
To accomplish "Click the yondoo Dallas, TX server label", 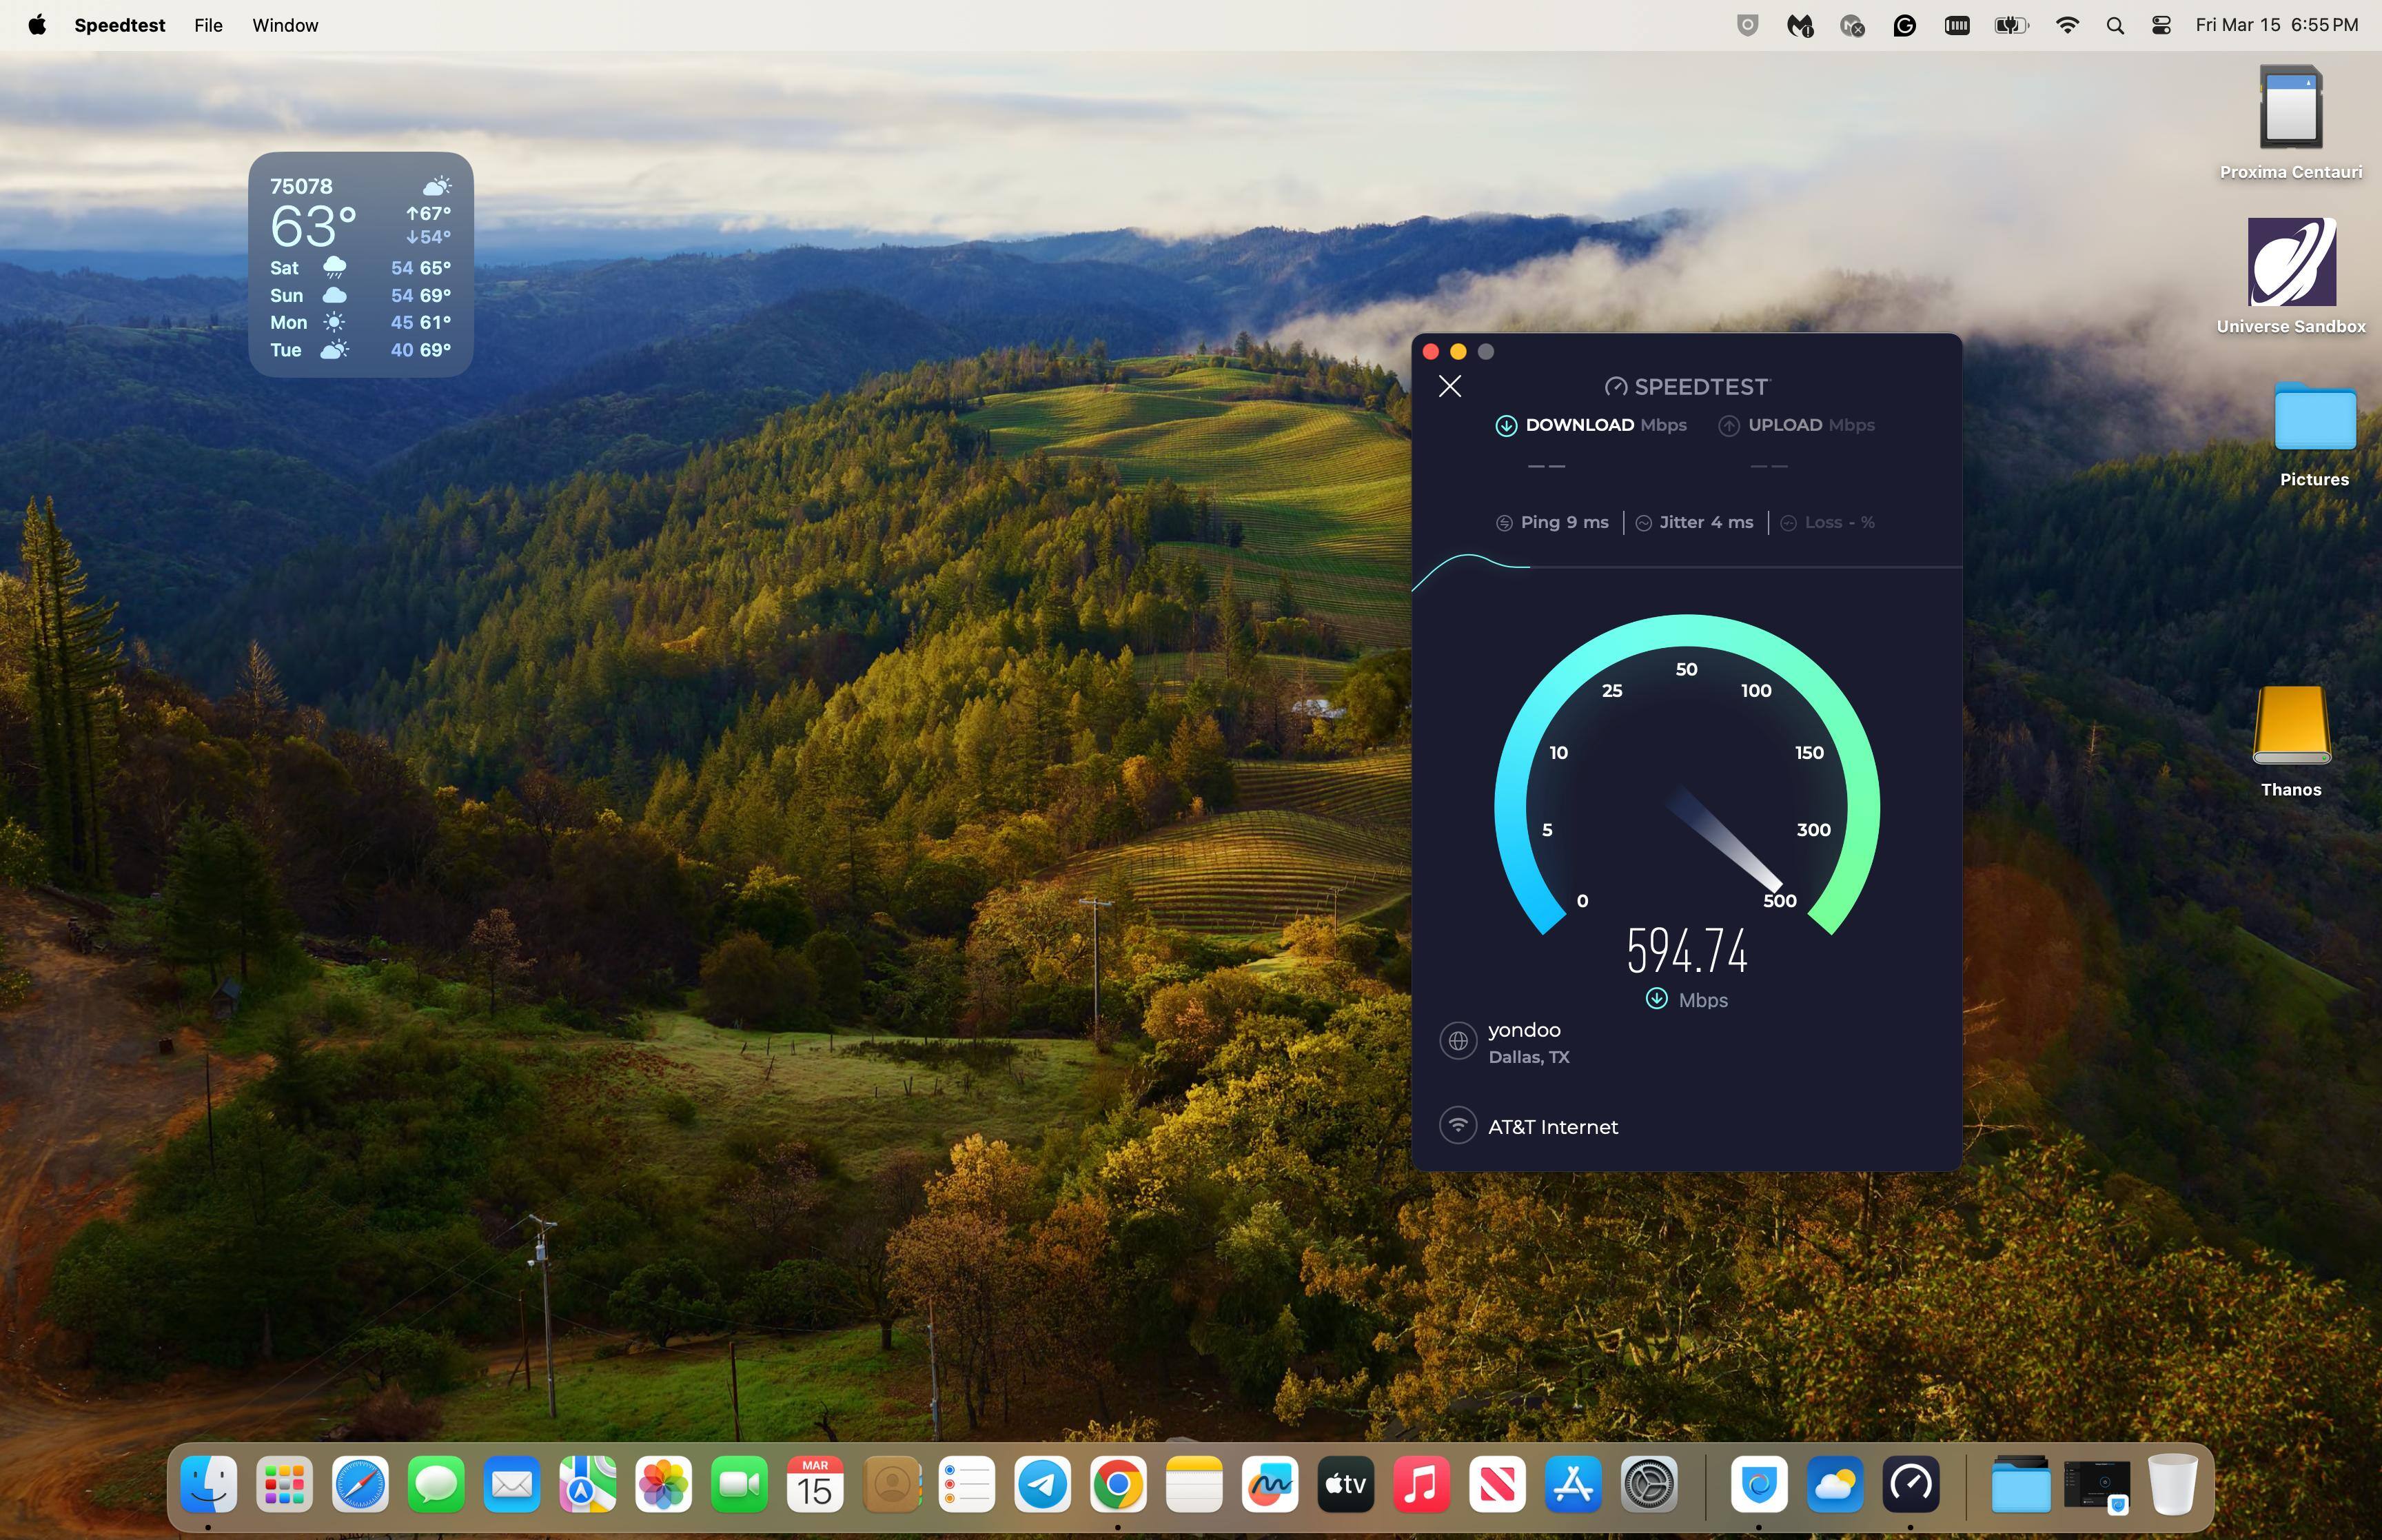I will (1527, 1042).
